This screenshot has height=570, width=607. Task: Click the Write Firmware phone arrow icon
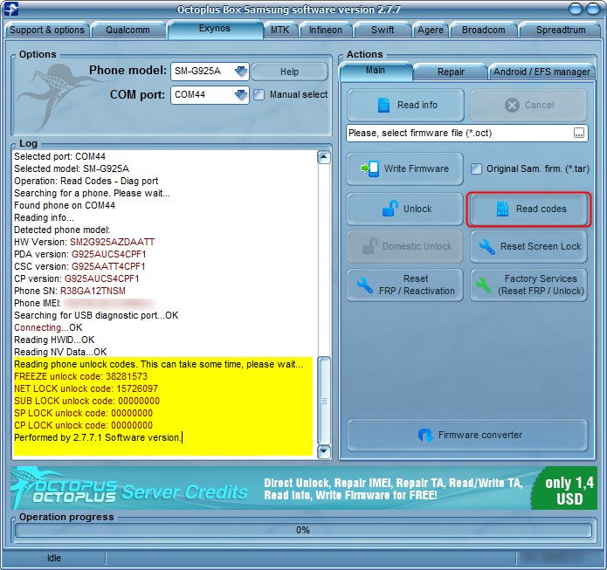369,168
